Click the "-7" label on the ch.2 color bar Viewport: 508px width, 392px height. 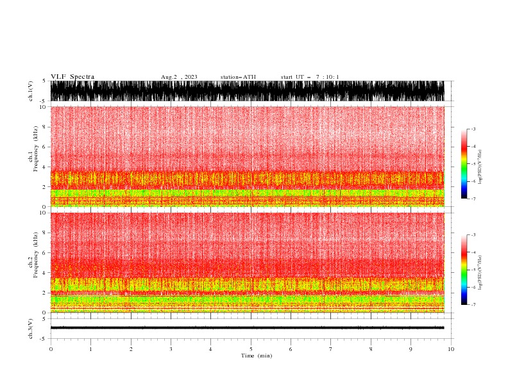473,304
